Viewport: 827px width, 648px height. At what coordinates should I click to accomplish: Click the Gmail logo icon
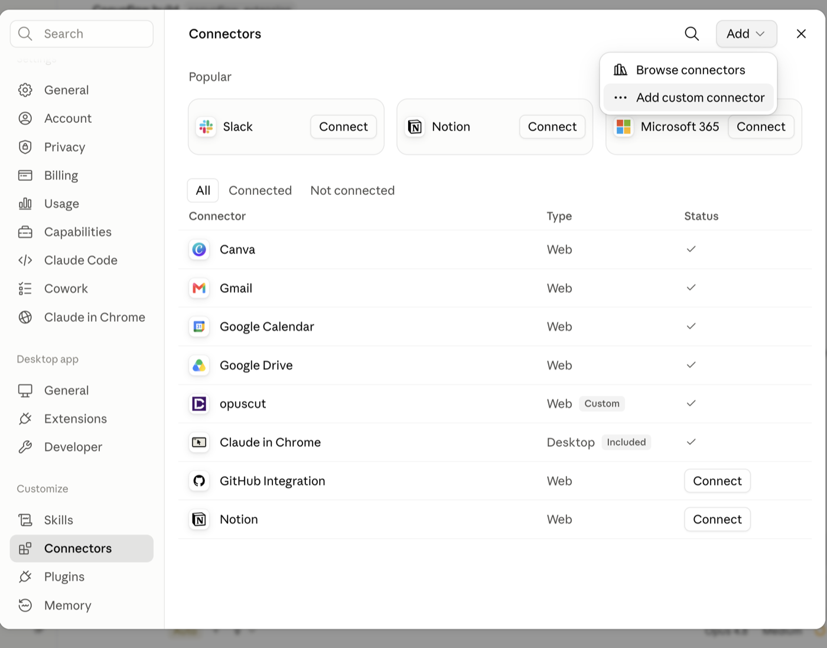click(x=199, y=288)
